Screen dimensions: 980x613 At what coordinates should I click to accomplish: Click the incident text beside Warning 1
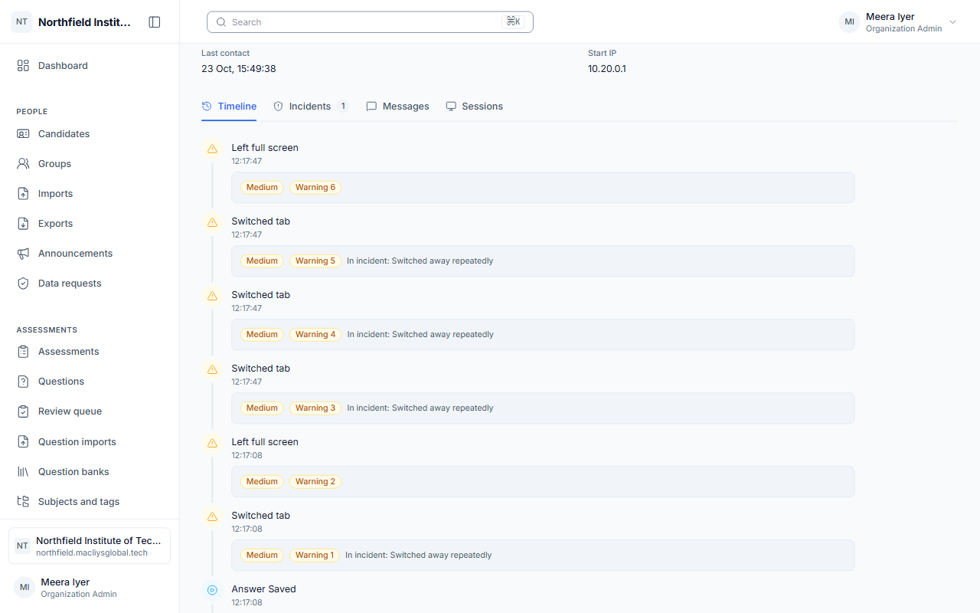click(419, 556)
